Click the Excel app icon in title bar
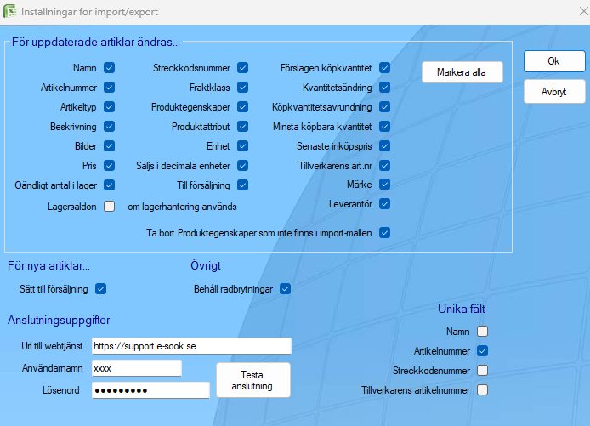590x426 pixels. [x=10, y=11]
